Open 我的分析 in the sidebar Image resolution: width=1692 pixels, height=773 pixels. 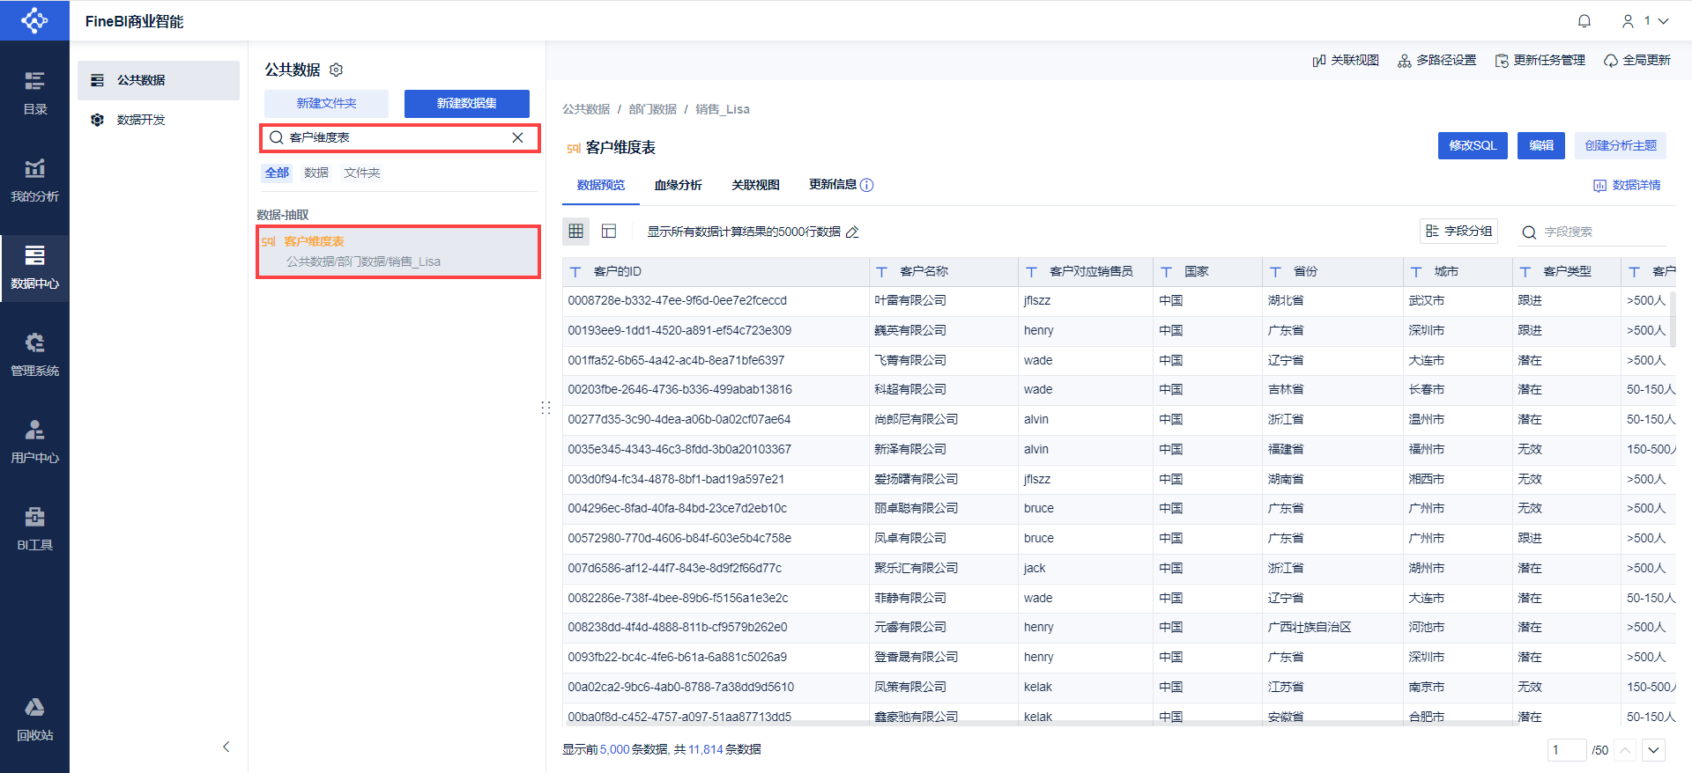pyautogui.click(x=34, y=180)
